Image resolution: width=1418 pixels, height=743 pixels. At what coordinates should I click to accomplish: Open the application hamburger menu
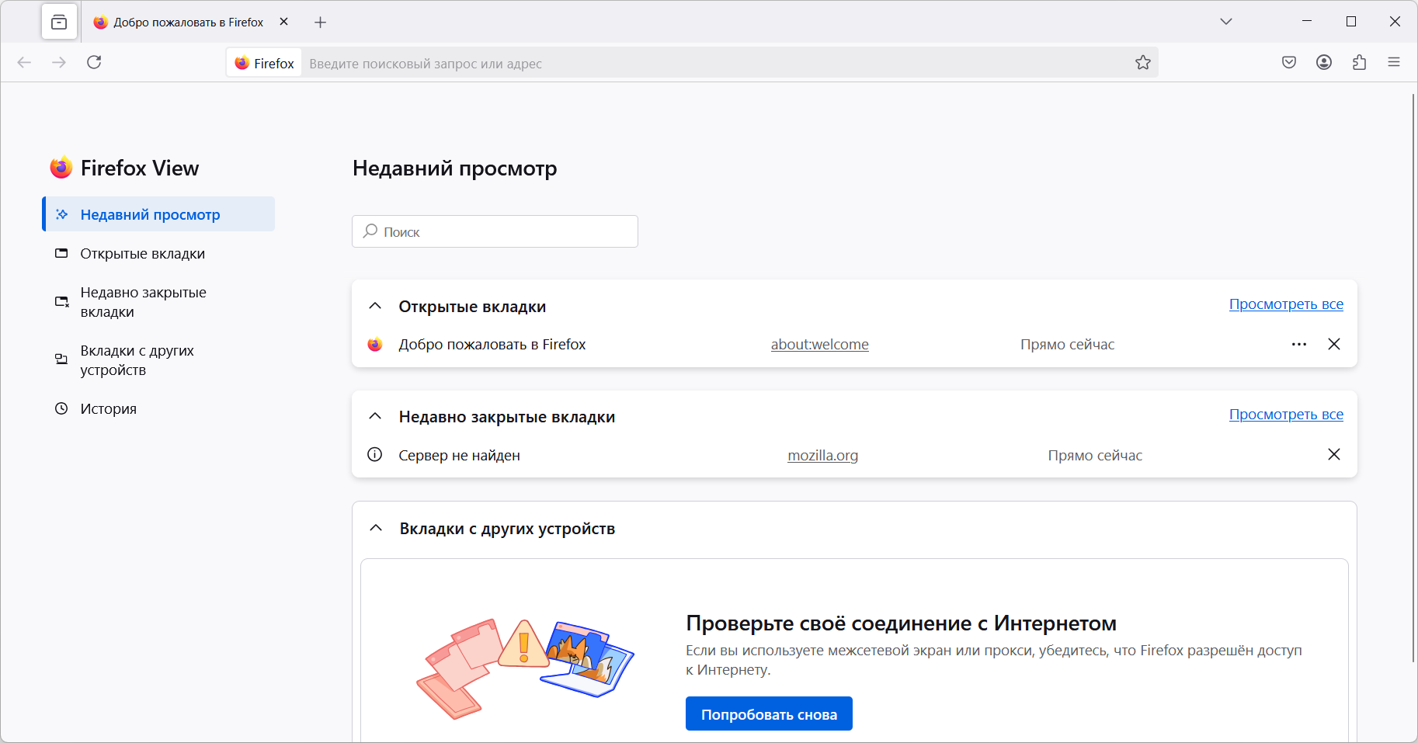(1394, 62)
